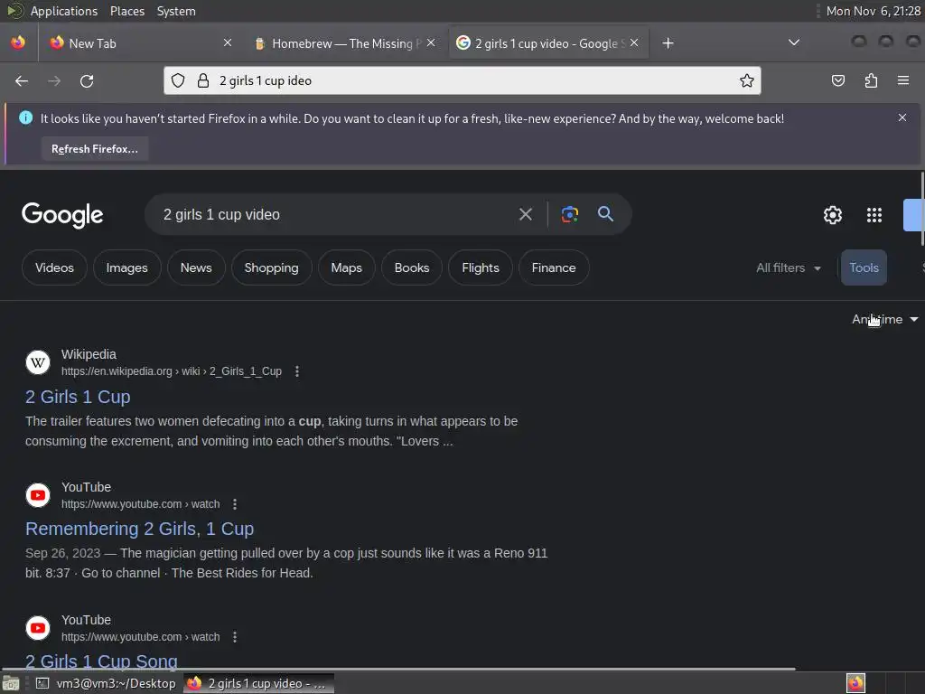Viewport: 925px width, 694px height.
Task: Select the Shopping filter chip
Action: coord(271,267)
